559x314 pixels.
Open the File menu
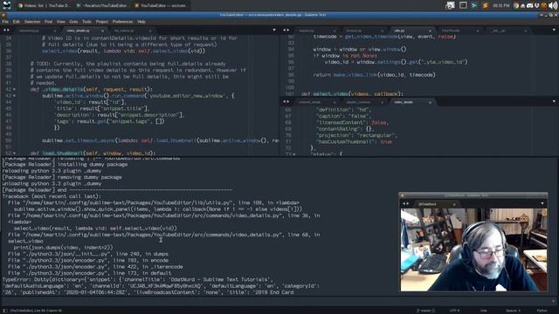coord(5,22)
